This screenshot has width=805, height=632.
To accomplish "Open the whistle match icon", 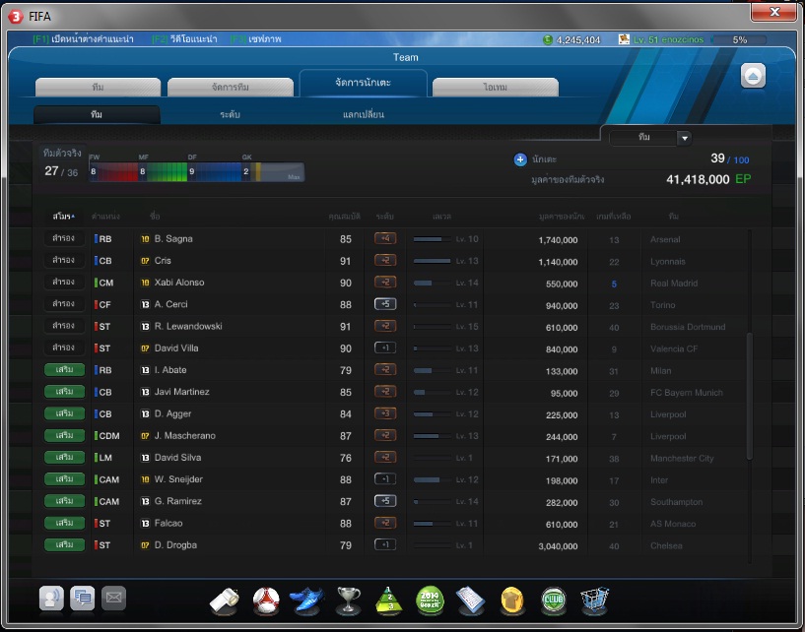I will click(225, 600).
